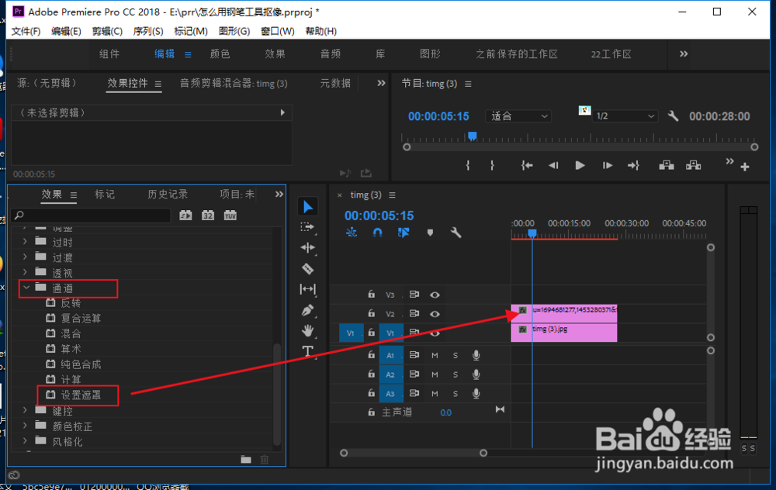Expand the 键控 folder
Image resolution: width=776 pixels, height=490 pixels.
pos(26,410)
